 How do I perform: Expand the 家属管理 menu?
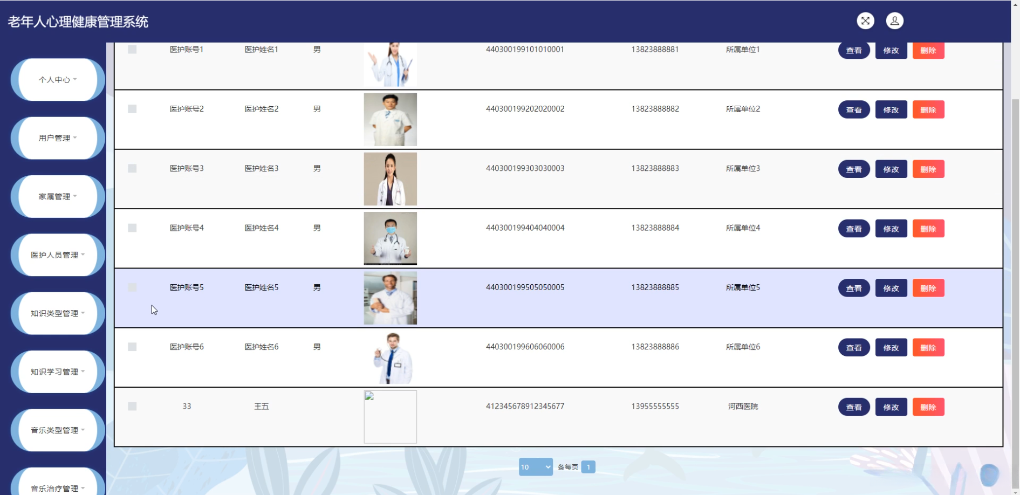coord(58,196)
